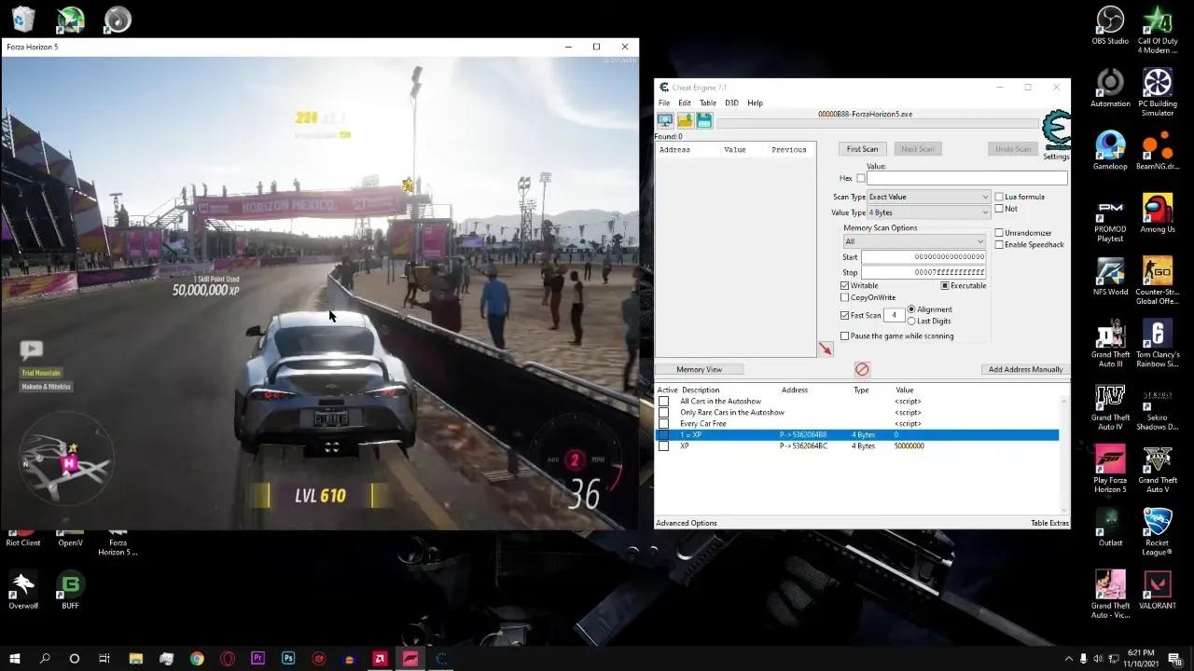Enable the Speedhack checkbox
This screenshot has height=671, width=1194.
click(999, 244)
